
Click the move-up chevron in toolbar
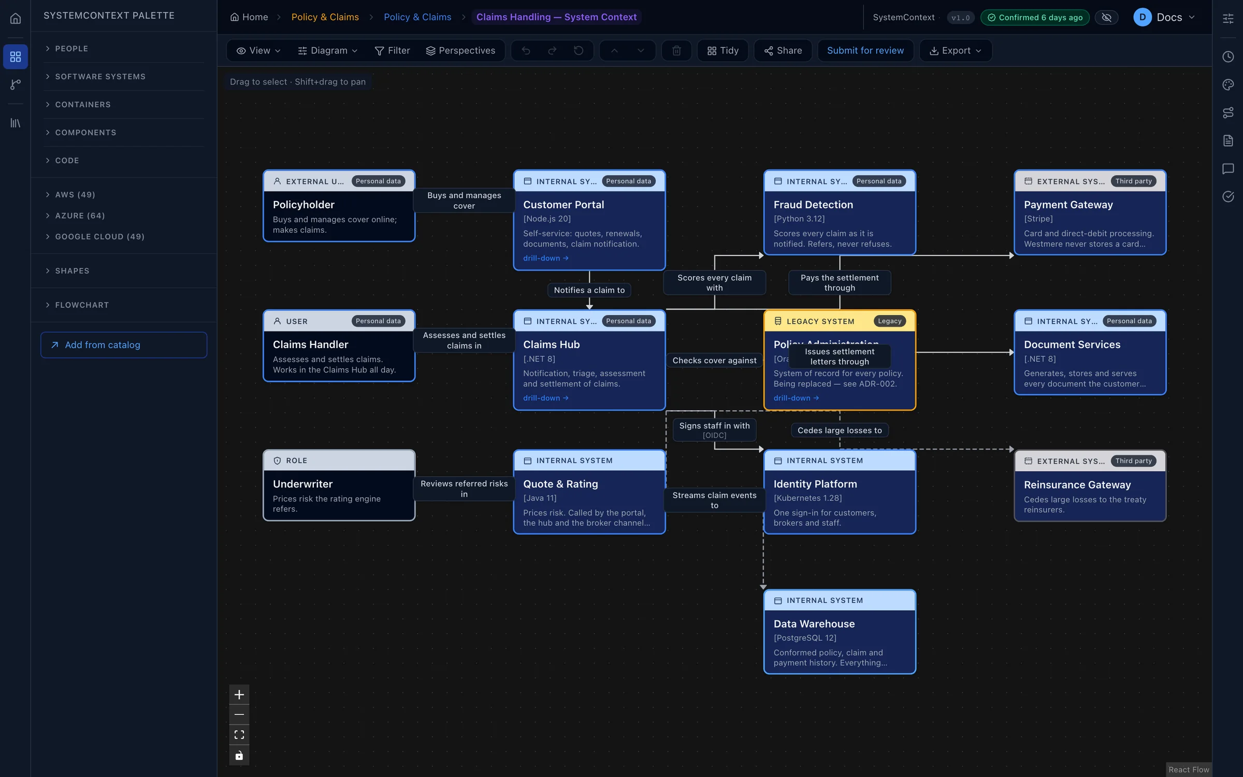click(614, 51)
